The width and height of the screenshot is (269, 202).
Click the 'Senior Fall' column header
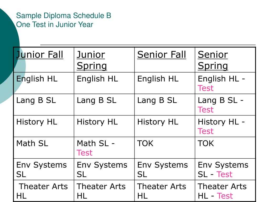point(162,55)
